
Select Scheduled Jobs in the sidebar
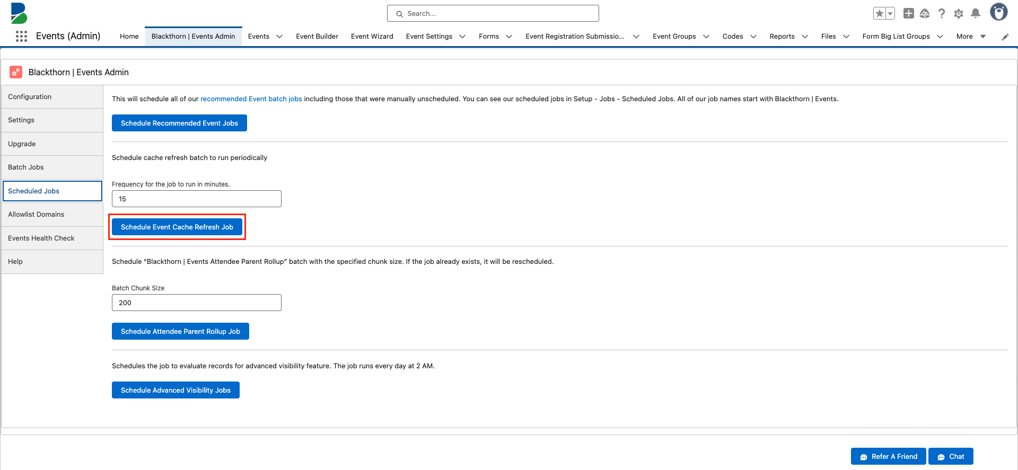click(x=52, y=191)
